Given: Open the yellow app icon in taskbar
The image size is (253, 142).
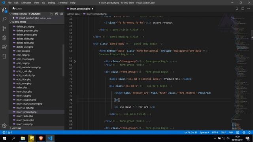Looking at the screenshot, I should (32, 138).
